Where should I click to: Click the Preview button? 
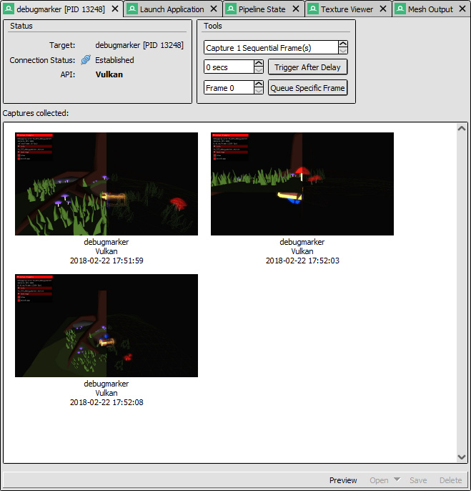point(343,480)
